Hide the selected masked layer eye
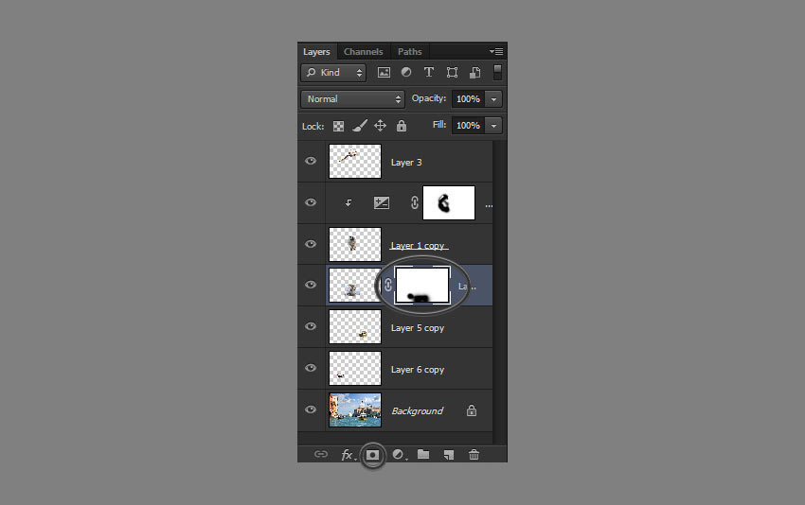805x505 pixels. [311, 285]
